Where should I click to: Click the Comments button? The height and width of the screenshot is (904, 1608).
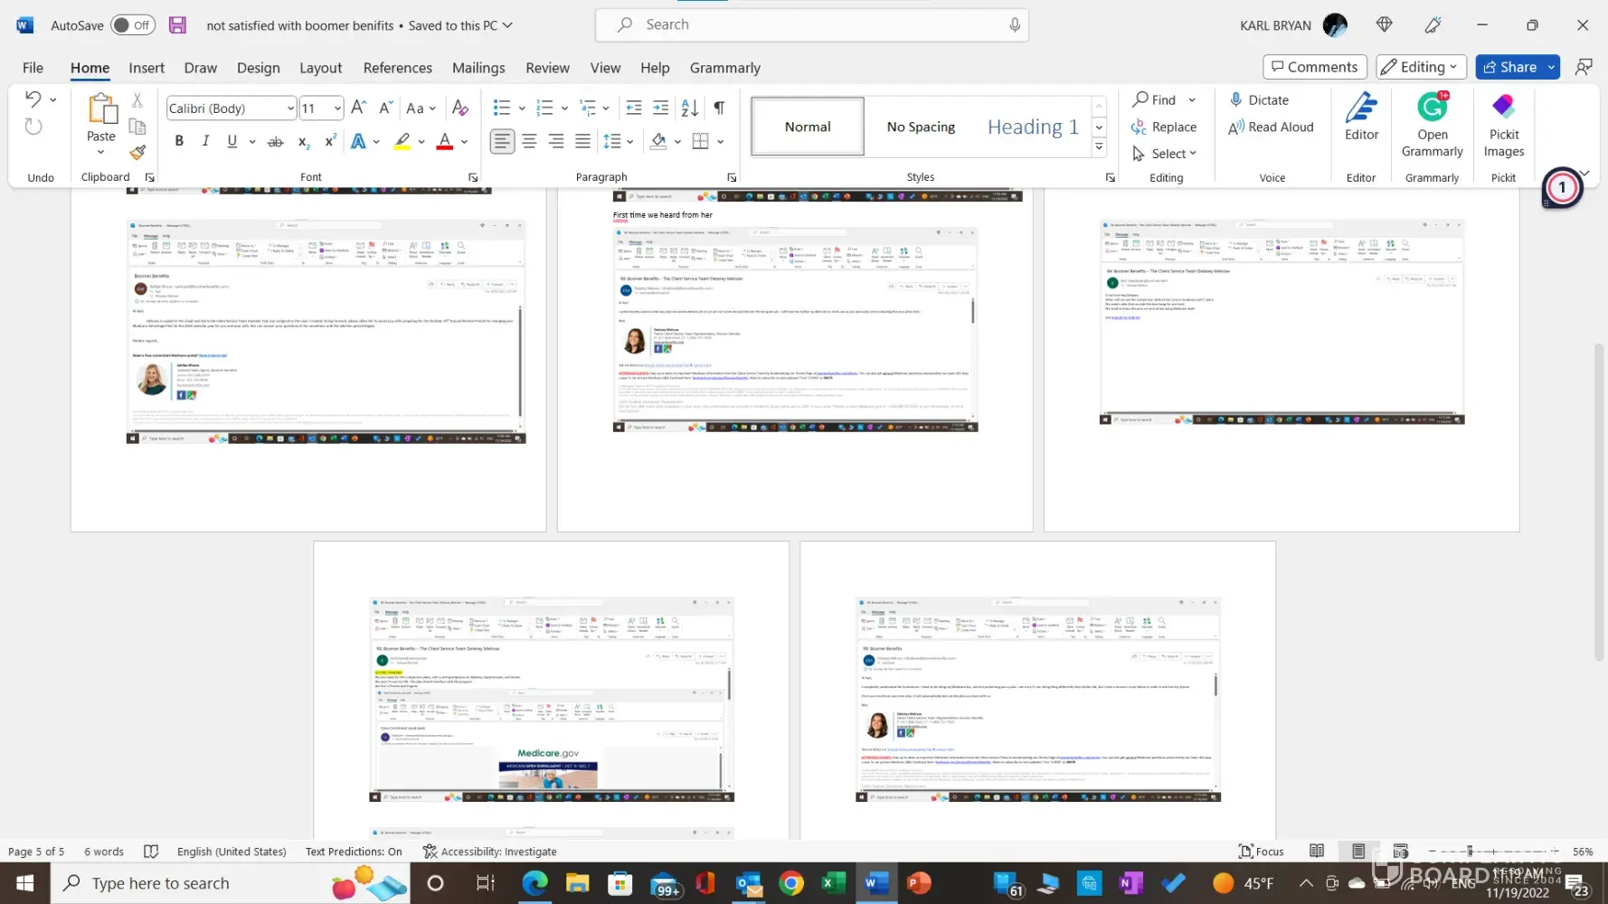tap(1314, 67)
